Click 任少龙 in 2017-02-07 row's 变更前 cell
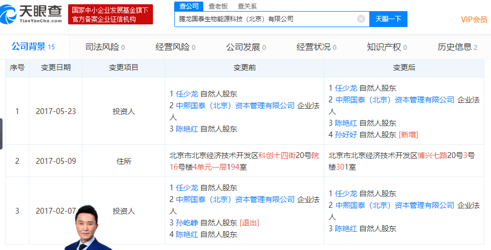The image size is (491, 250). coord(187,188)
